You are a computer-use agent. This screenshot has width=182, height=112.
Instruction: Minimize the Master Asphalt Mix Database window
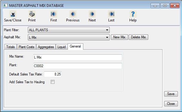click(x=155, y=6)
